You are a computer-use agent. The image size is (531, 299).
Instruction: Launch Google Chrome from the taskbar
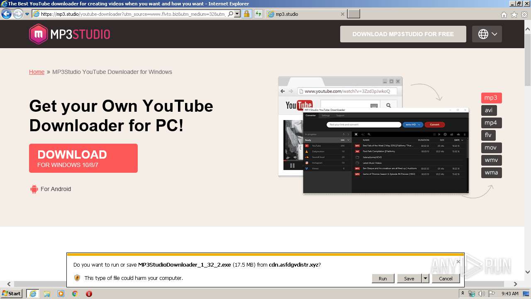click(x=75, y=294)
